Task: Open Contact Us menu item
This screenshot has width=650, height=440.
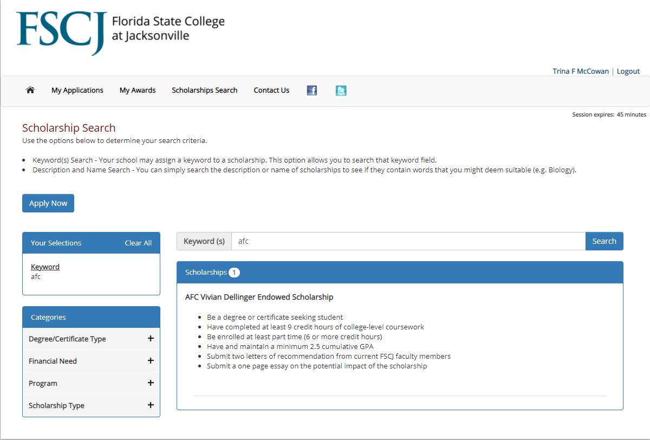Action: [271, 90]
